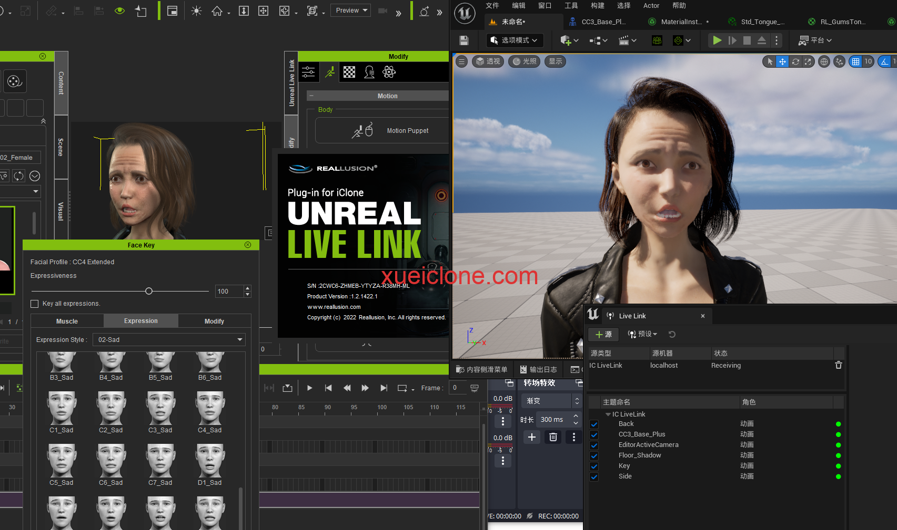
Task: Open the Modify panel sliders settings icon
Action: pyautogui.click(x=308, y=72)
